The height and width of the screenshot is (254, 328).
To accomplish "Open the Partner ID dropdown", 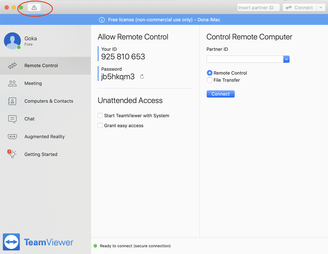I will (x=286, y=59).
